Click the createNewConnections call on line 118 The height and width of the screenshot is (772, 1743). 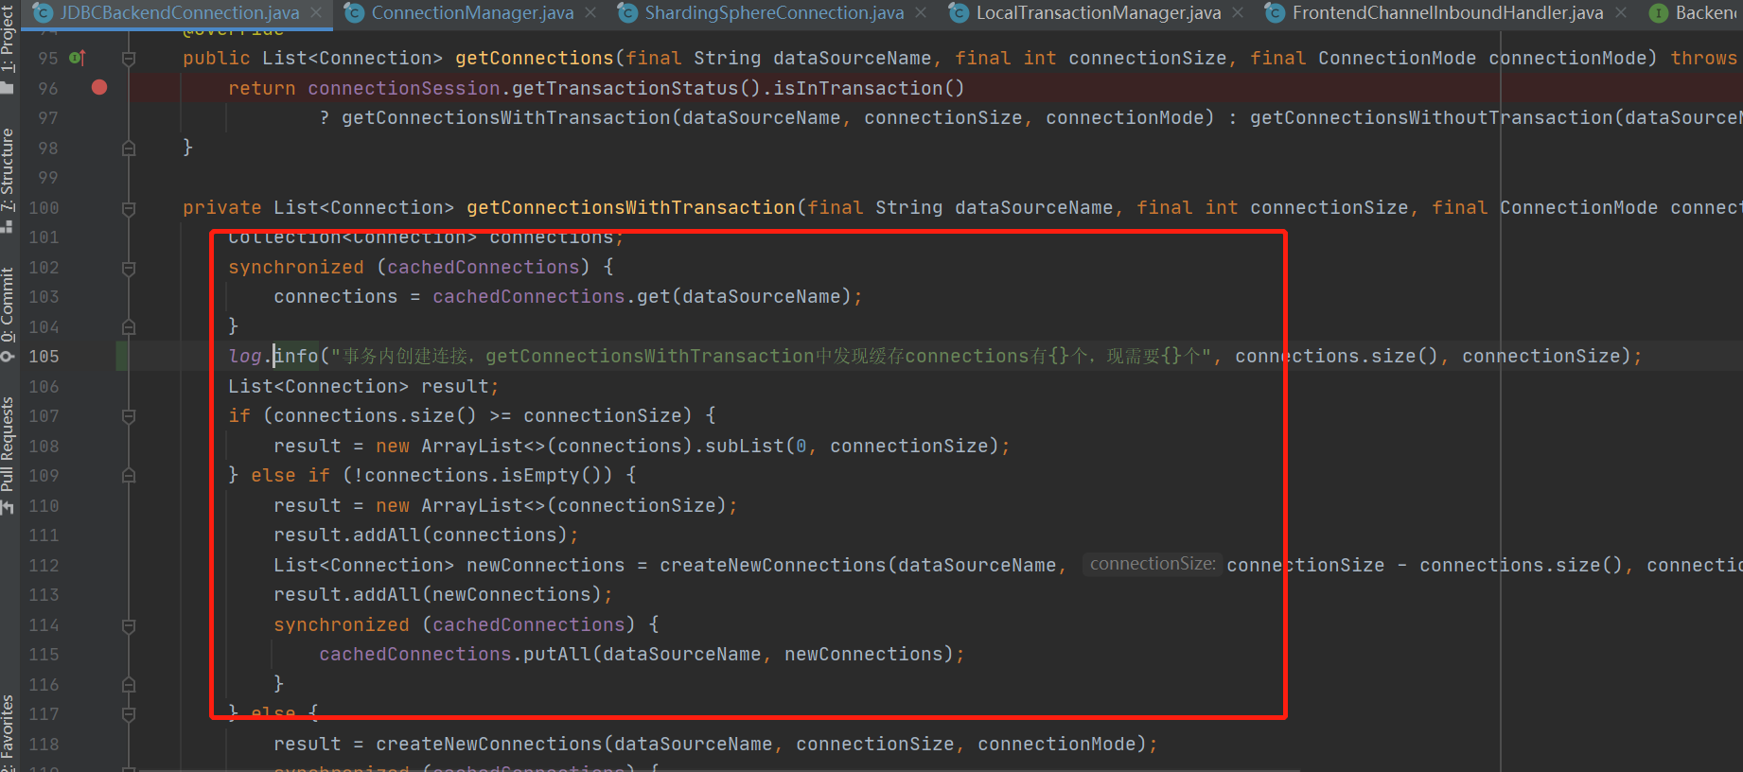coord(489,744)
